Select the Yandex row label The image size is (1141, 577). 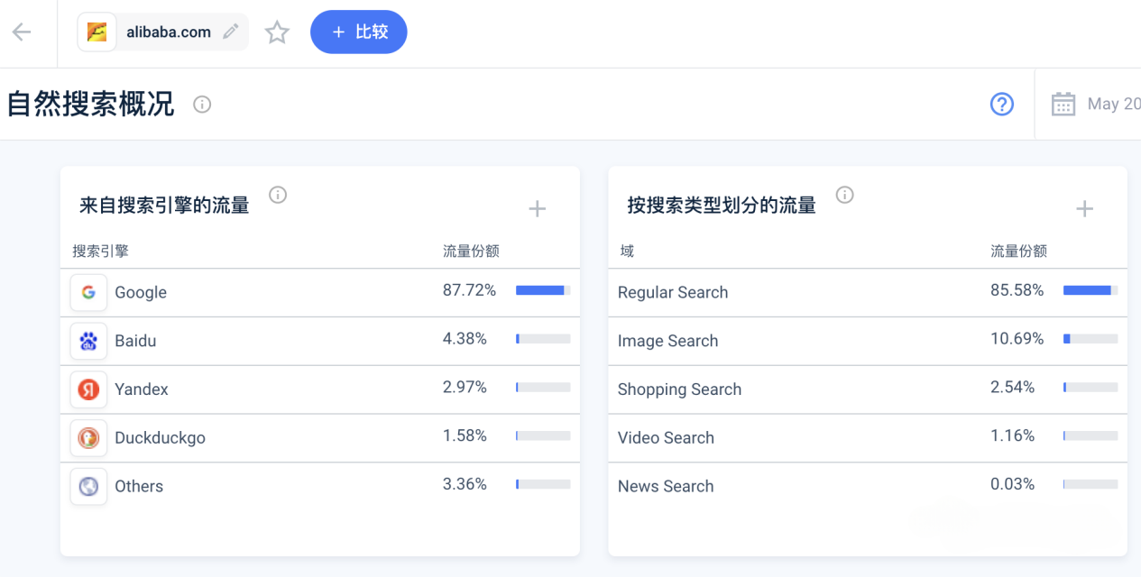[x=142, y=389]
